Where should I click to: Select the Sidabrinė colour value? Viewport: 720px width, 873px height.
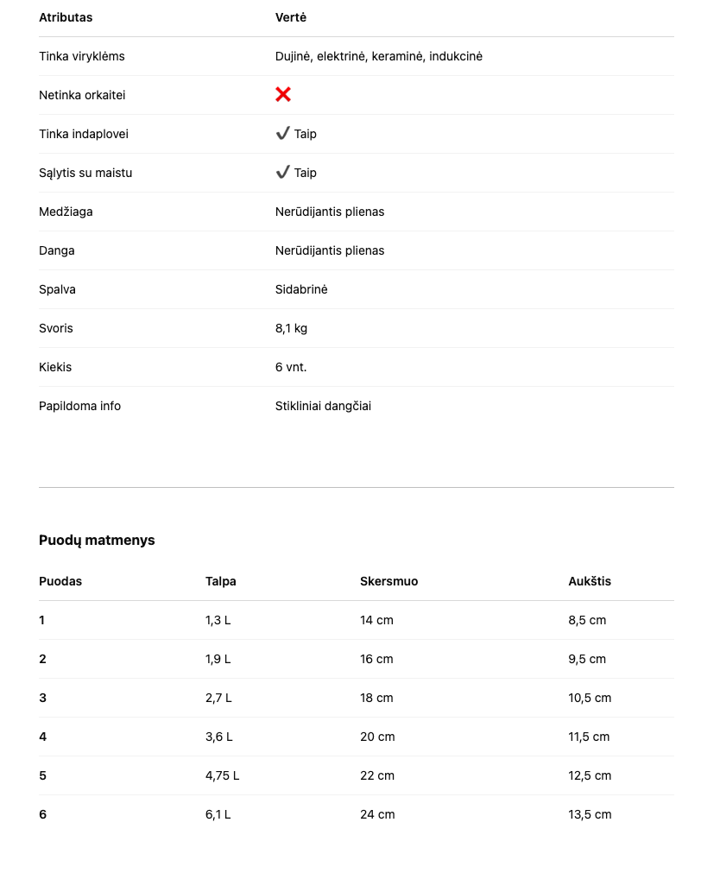(x=301, y=289)
